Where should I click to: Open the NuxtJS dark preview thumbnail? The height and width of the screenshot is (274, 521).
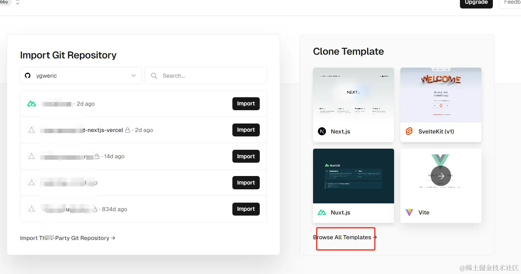point(353,176)
